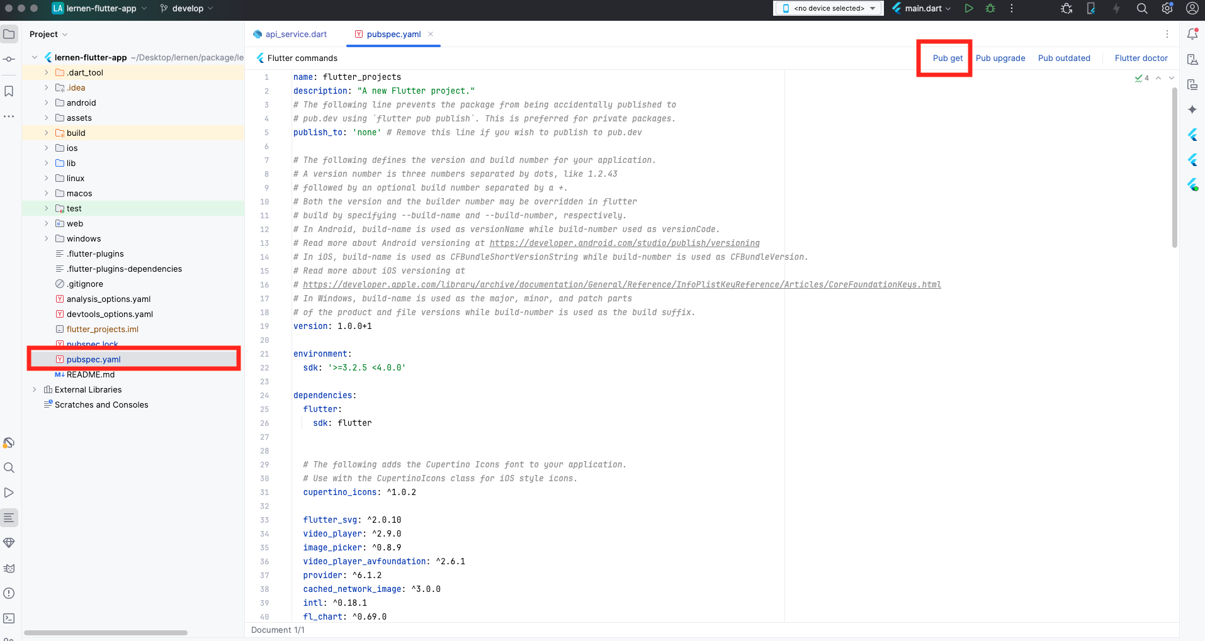Open the Terminal tool window icon
Image resolution: width=1205 pixels, height=641 pixels.
[9, 618]
